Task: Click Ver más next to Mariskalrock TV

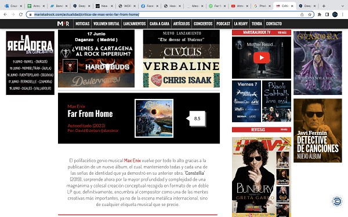Action: pos(282,32)
